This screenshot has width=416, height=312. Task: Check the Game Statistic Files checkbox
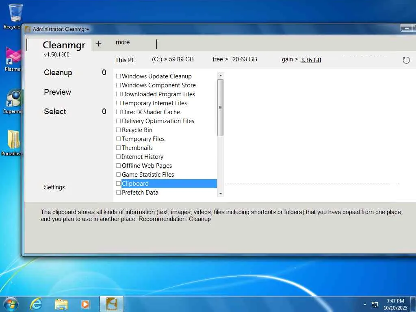[x=118, y=175]
